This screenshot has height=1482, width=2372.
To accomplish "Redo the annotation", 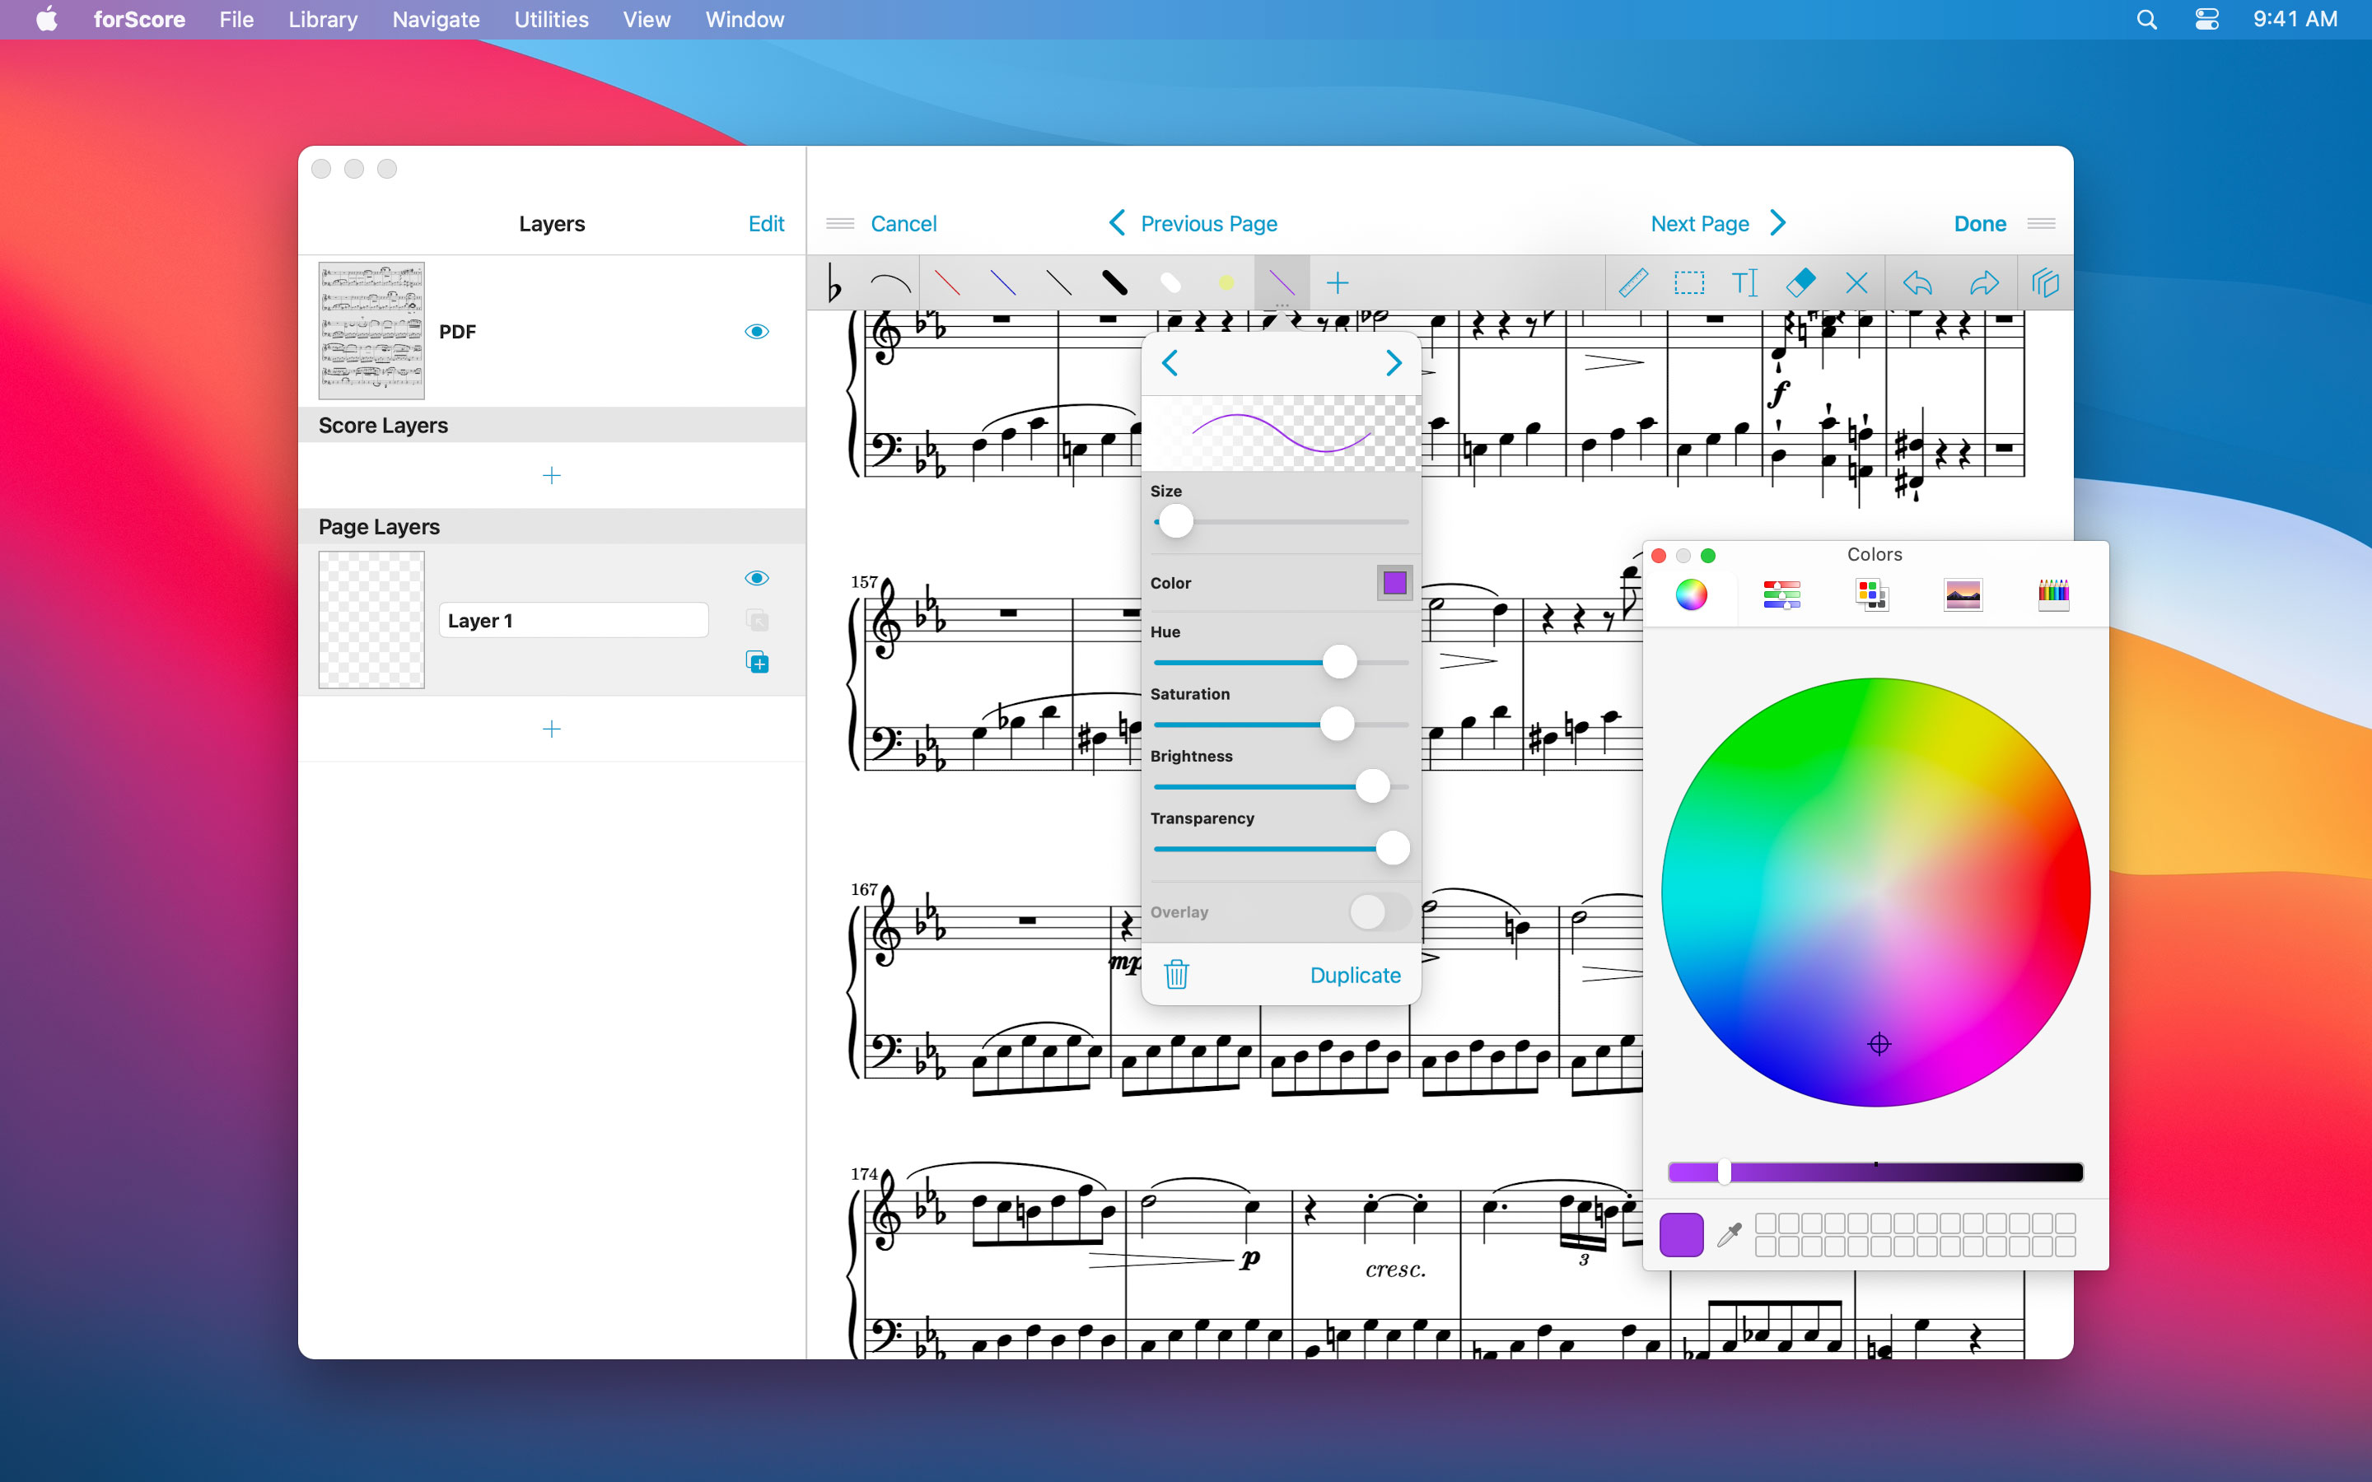I will coord(1984,283).
